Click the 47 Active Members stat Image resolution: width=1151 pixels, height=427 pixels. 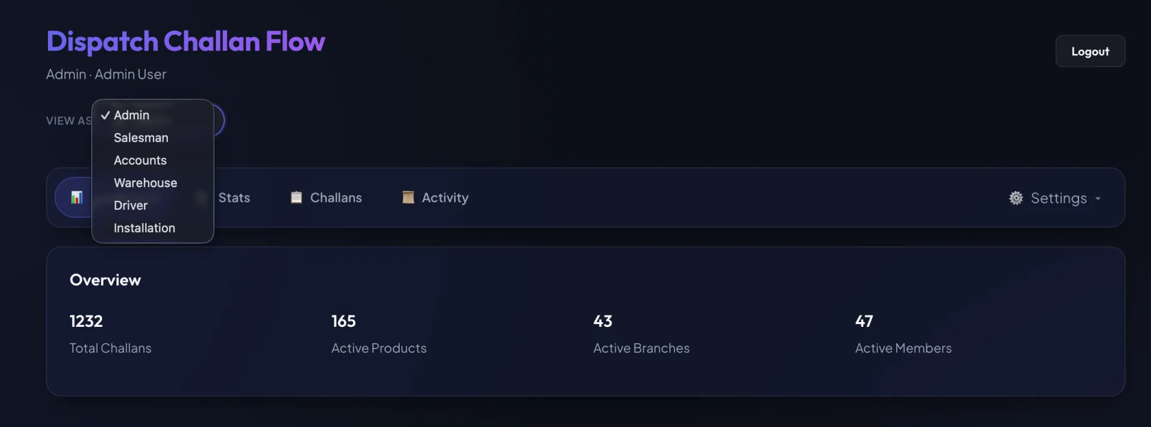pos(903,334)
